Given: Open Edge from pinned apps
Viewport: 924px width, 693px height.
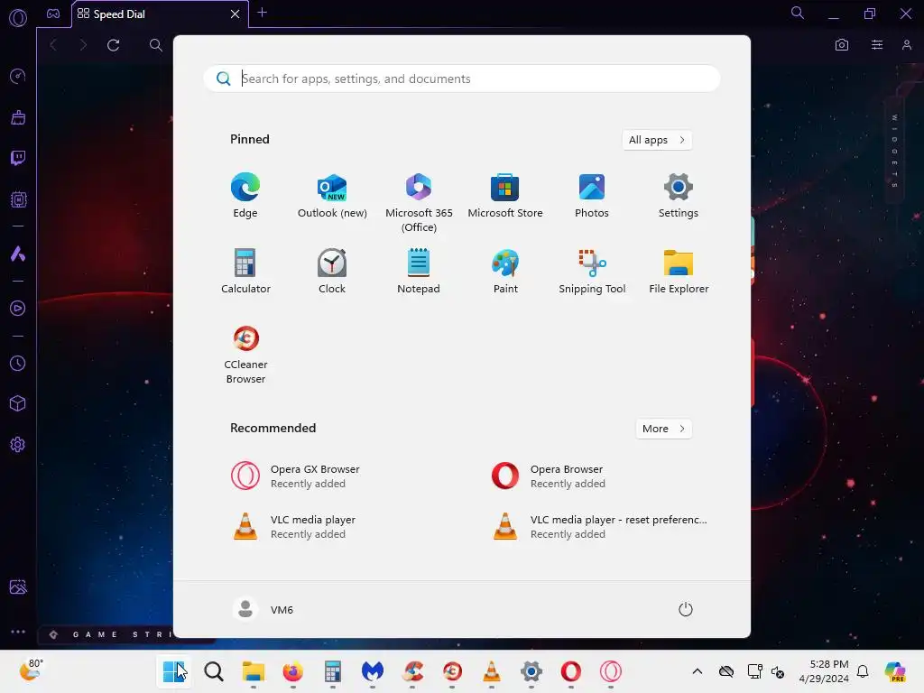Looking at the screenshot, I should pos(245,196).
